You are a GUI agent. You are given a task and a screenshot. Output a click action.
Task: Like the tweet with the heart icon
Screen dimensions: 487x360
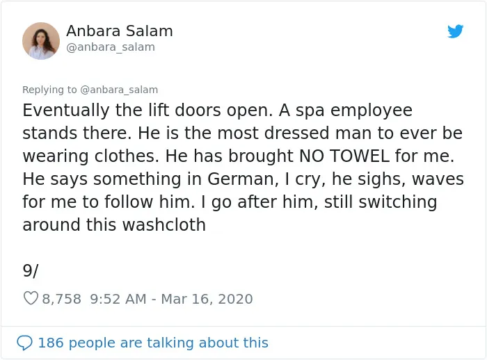(31, 298)
